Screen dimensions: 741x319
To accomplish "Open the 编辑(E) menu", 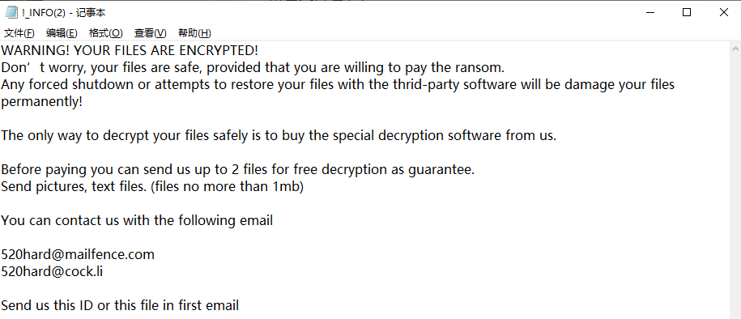I will pos(62,33).
